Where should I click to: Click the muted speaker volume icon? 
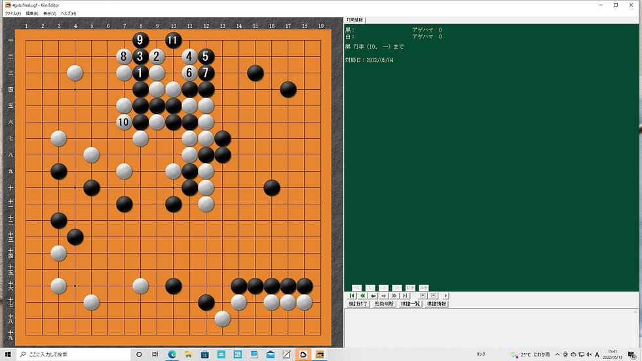589,354
